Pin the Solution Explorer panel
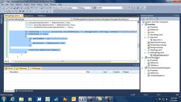The width and height of the screenshot is (181, 102). click(176, 16)
